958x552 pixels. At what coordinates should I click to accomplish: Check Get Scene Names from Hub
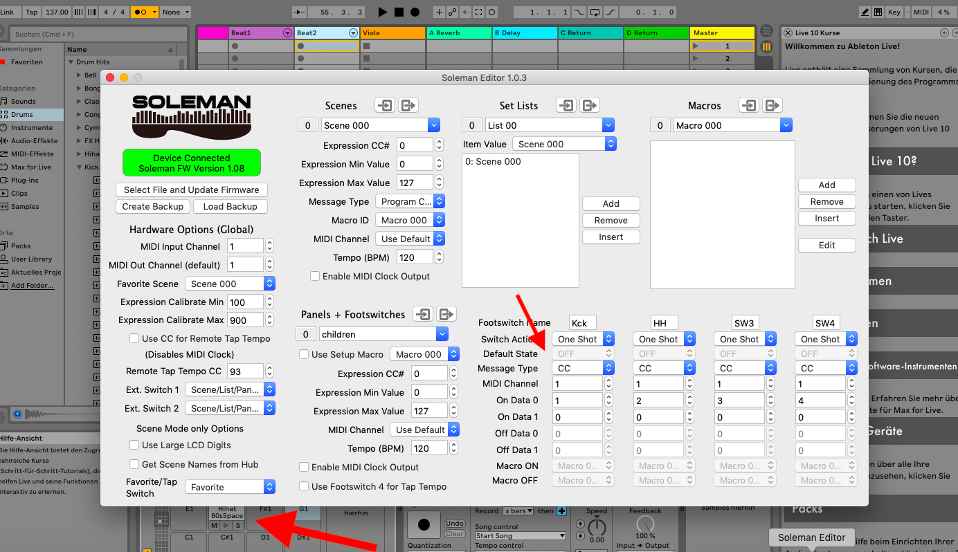(134, 464)
